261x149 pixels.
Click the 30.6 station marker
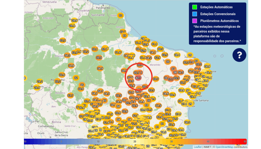tap(173, 95)
